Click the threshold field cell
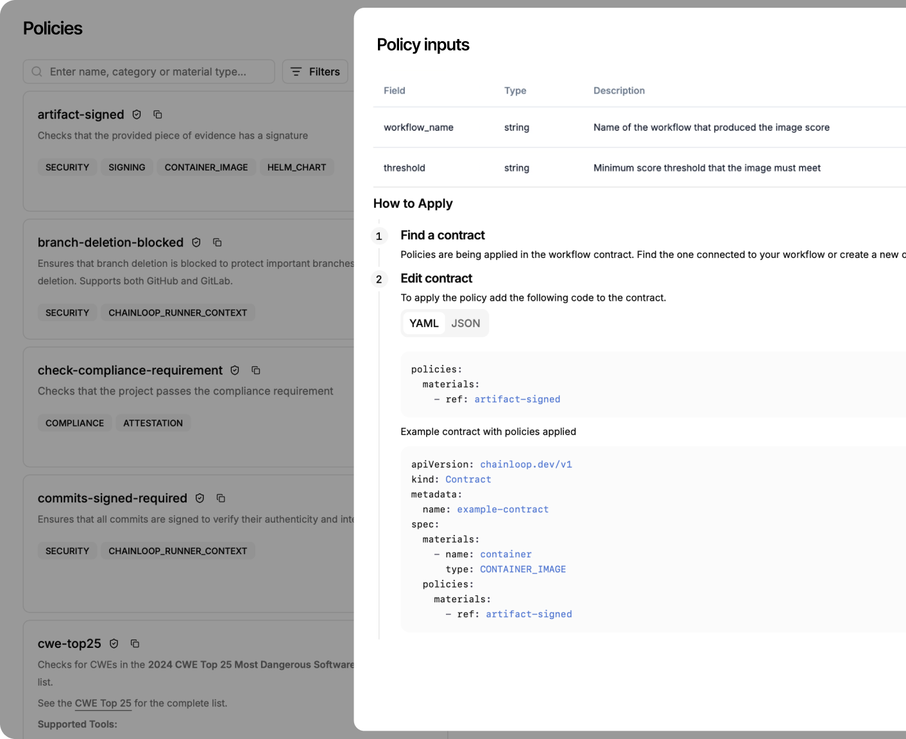This screenshot has height=739, width=906. point(404,168)
